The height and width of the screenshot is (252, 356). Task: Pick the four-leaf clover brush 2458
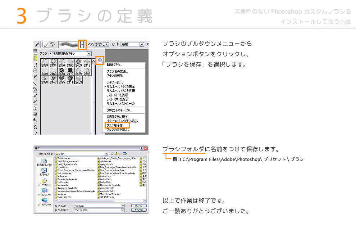62,71
